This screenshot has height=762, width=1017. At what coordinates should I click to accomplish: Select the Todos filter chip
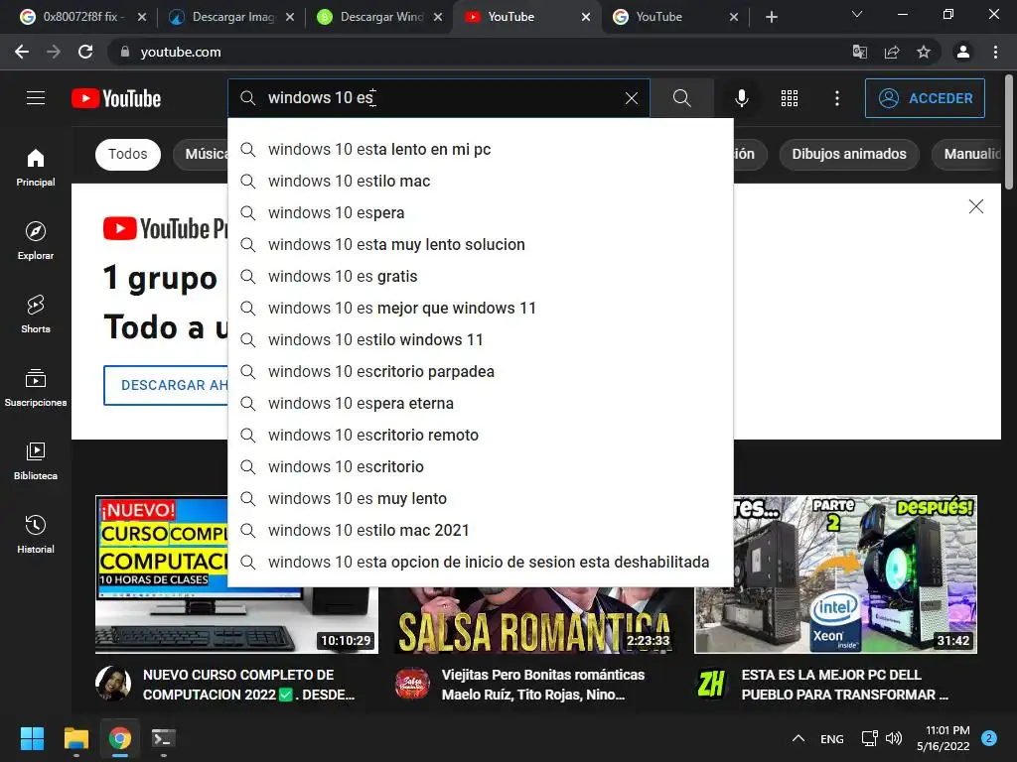128,154
